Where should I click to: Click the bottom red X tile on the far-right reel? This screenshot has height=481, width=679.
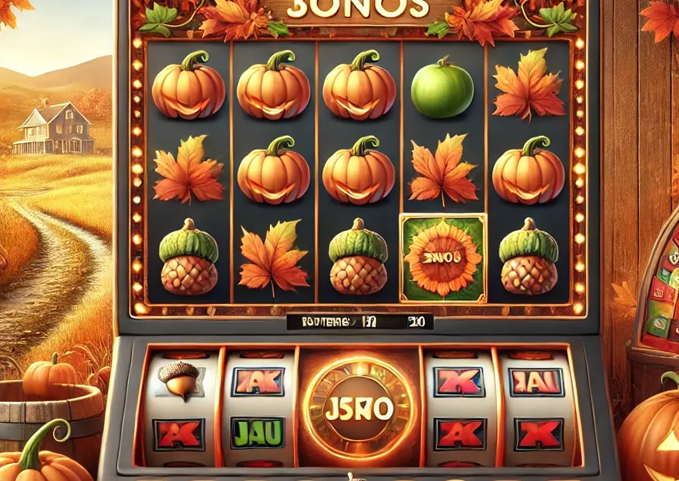[x=538, y=434]
